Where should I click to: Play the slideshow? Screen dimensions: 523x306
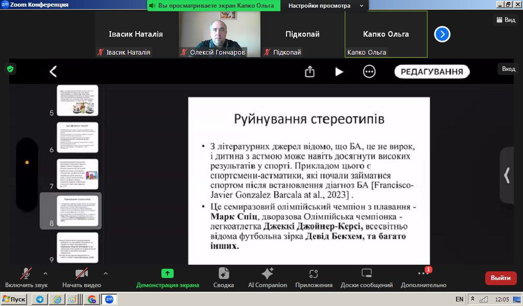coord(339,71)
